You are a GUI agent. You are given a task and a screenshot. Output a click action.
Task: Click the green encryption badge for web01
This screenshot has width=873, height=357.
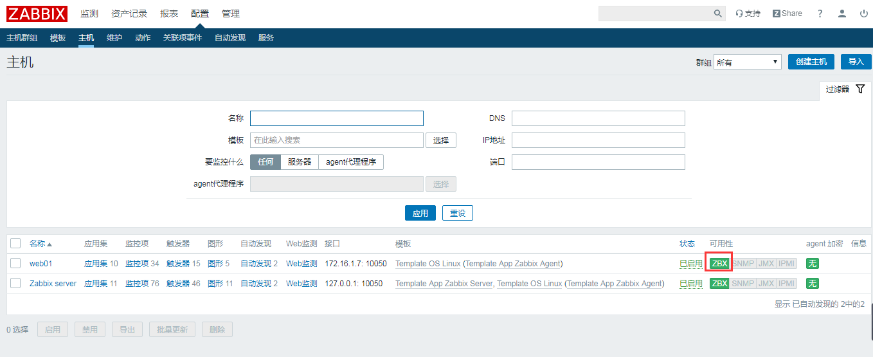[x=813, y=264]
